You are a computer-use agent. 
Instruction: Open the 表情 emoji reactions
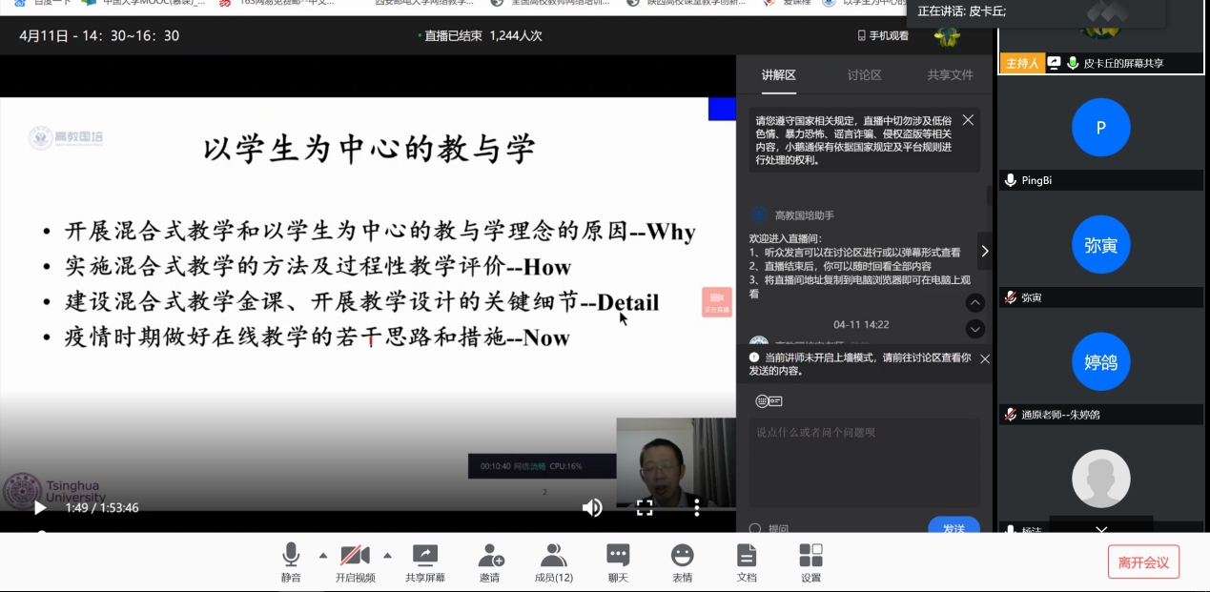coord(683,561)
